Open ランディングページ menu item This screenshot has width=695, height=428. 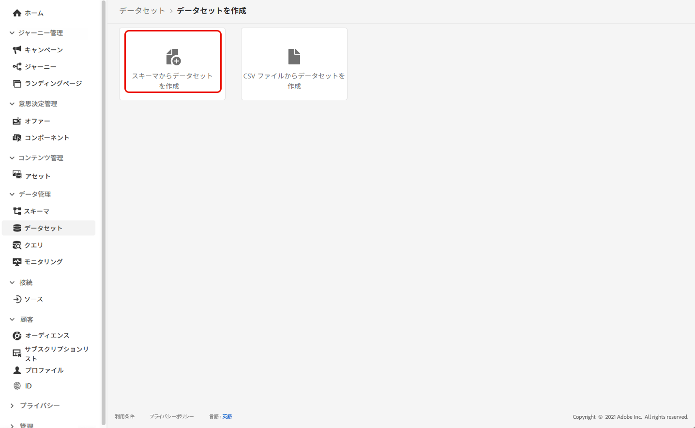53,83
